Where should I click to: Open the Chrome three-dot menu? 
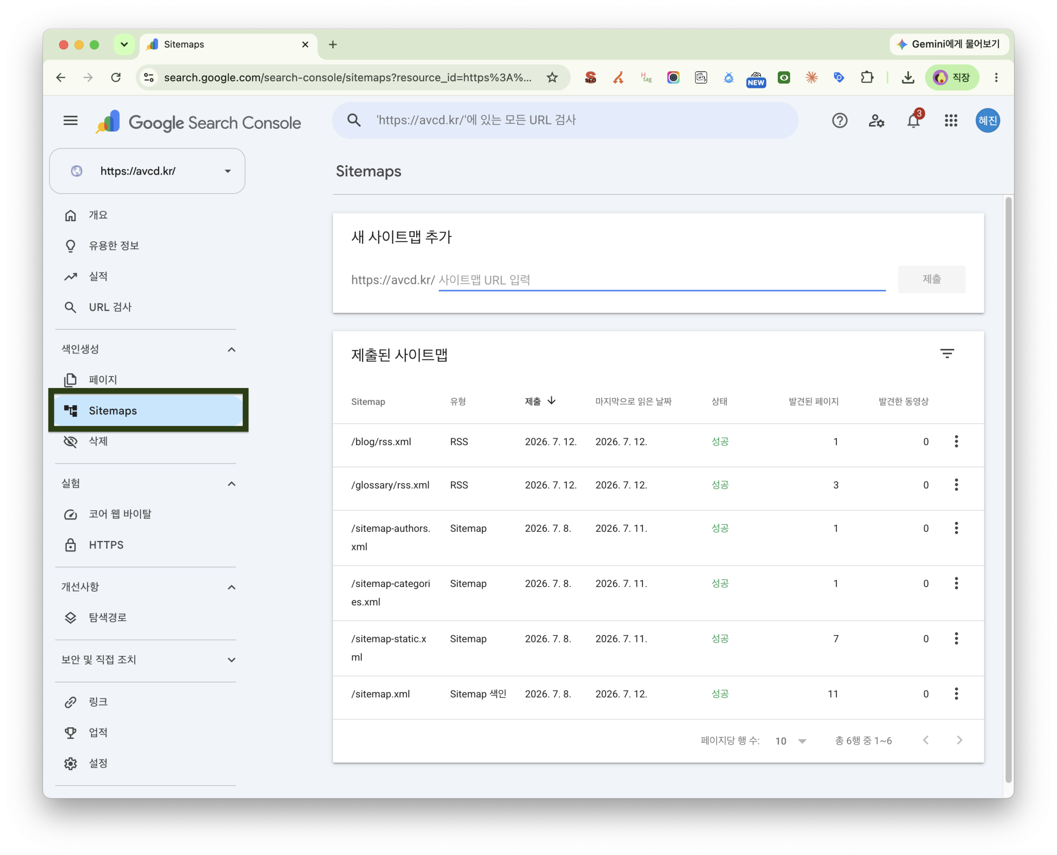(x=996, y=77)
